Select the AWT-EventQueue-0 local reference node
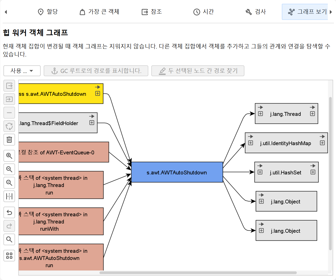The width and height of the screenshot is (336, 280). 64,152
